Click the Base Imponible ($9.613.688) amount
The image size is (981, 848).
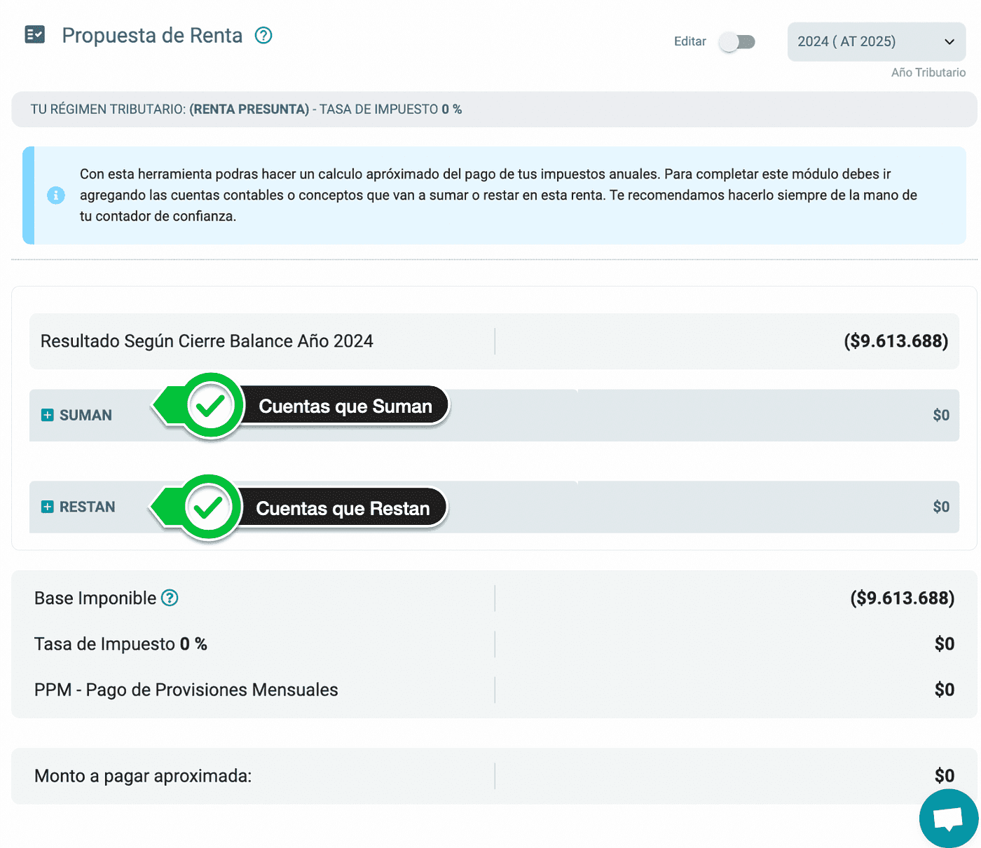(x=902, y=598)
